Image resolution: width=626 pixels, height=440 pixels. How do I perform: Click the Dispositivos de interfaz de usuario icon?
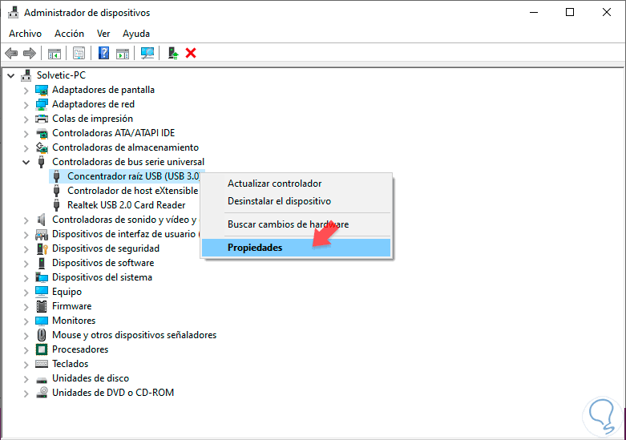42,234
